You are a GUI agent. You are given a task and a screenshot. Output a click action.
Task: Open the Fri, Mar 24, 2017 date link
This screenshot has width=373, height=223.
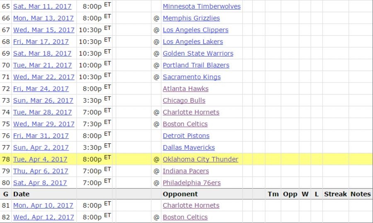[x=41, y=89]
